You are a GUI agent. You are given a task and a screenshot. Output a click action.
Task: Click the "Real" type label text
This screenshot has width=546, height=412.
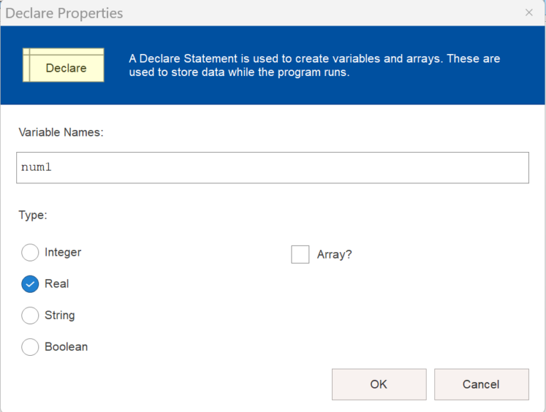[x=57, y=283]
